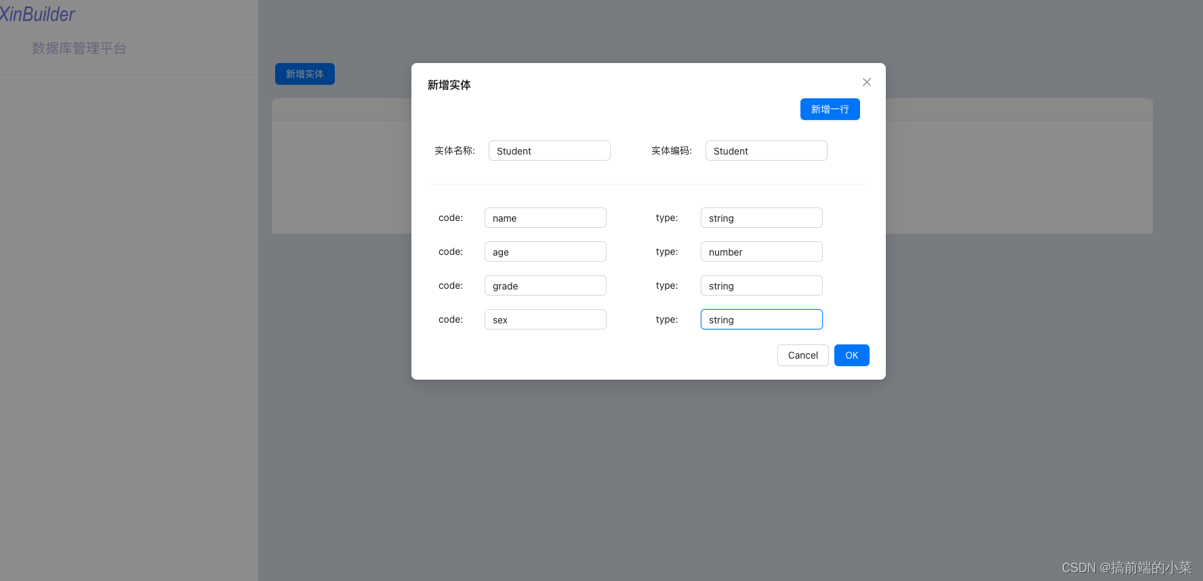Click the type field containing number
Viewport: 1203px width, 581px height.
pos(761,252)
